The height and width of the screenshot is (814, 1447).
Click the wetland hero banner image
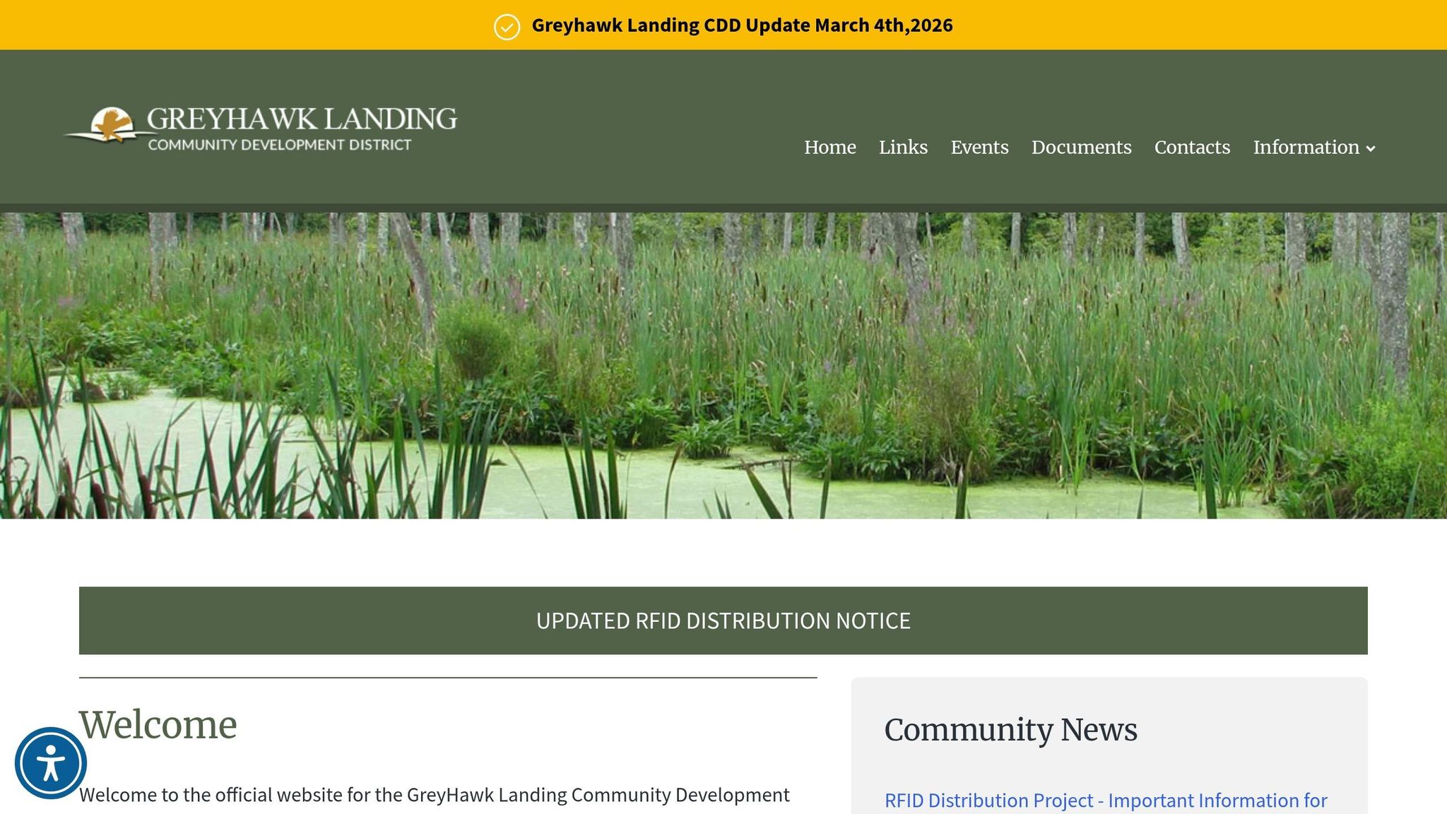[723, 365]
